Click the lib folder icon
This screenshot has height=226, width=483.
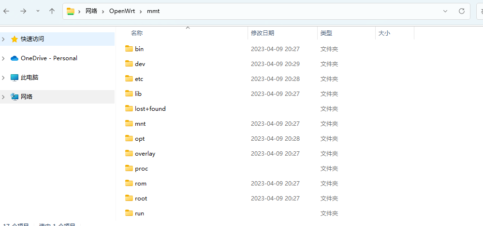pyautogui.click(x=129, y=93)
